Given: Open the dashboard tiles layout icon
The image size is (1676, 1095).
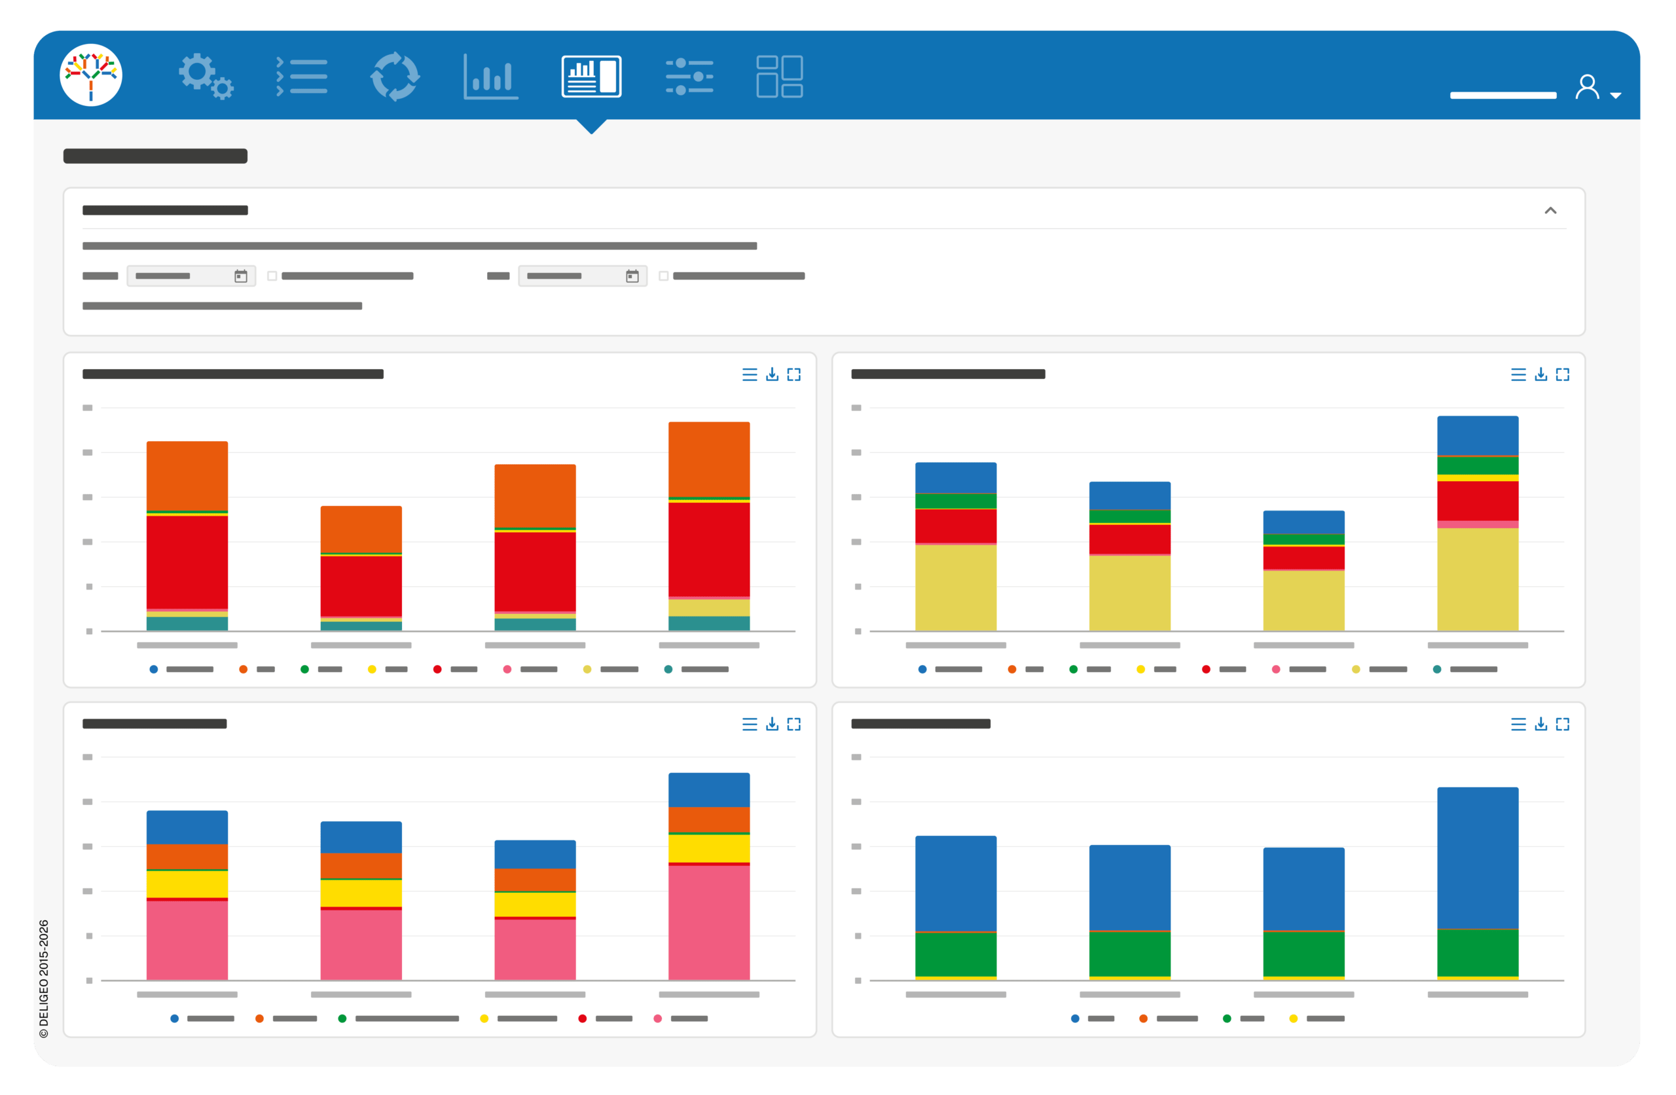Looking at the screenshot, I should [780, 76].
